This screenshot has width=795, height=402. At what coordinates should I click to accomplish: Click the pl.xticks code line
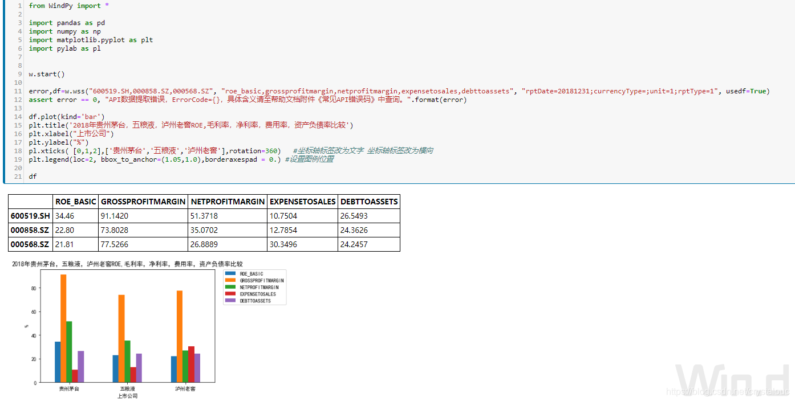[231, 151]
